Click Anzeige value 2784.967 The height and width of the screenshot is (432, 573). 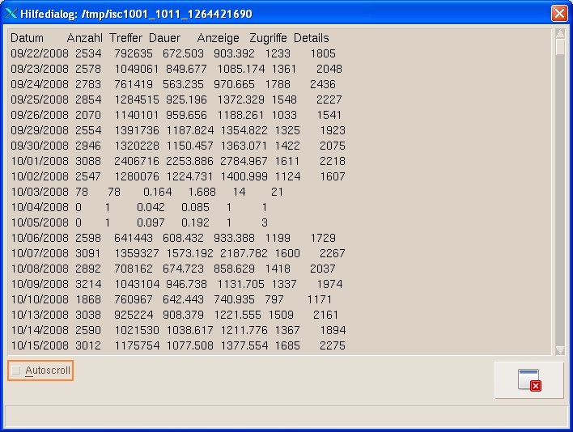coord(244,161)
